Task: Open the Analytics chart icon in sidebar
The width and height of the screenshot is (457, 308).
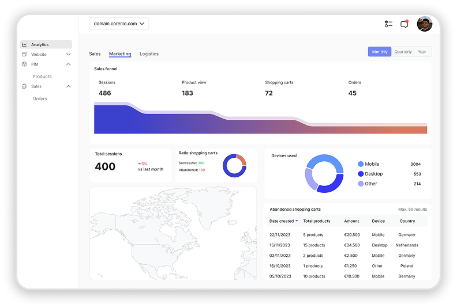Action: [24, 44]
